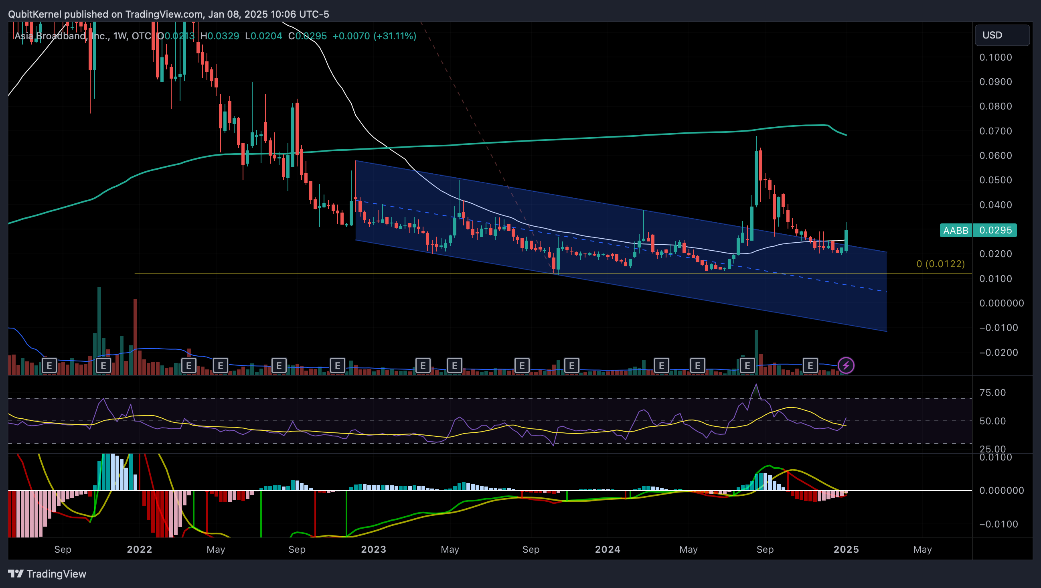Click the L0.0204 low value

pyautogui.click(x=263, y=36)
